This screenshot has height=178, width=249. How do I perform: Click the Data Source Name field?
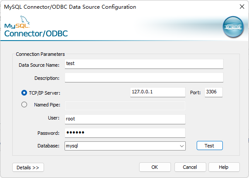(144, 64)
